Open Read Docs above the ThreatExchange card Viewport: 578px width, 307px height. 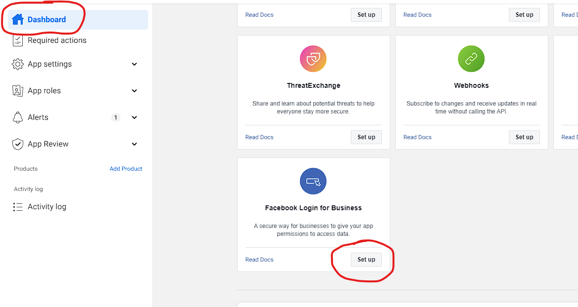(x=259, y=15)
